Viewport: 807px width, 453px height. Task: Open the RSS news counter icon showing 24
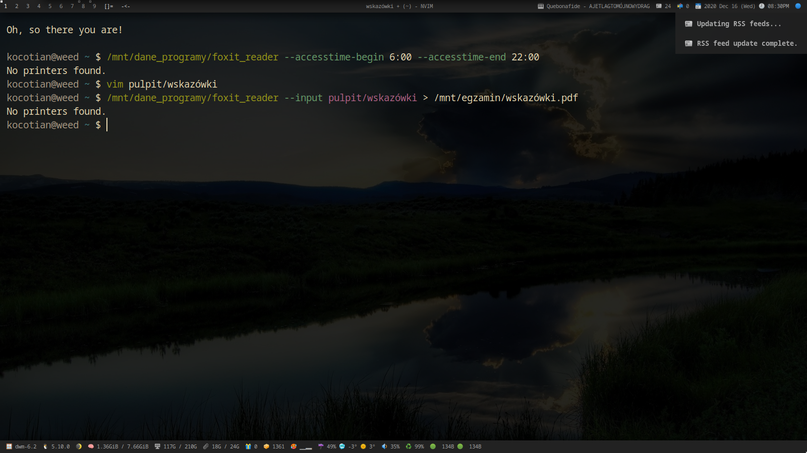pos(659,6)
